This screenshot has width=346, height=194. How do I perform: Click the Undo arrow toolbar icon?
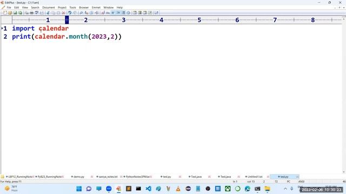click(70, 13)
